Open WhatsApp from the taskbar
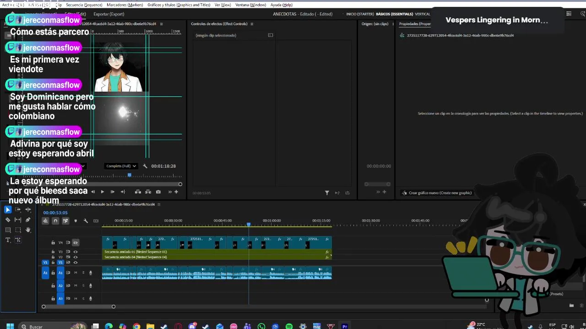This screenshot has width=586, height=329. (x=261, y=326)
